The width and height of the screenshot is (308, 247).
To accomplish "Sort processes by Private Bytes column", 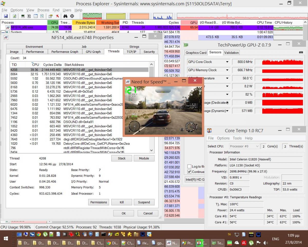I will click(84, 22).
